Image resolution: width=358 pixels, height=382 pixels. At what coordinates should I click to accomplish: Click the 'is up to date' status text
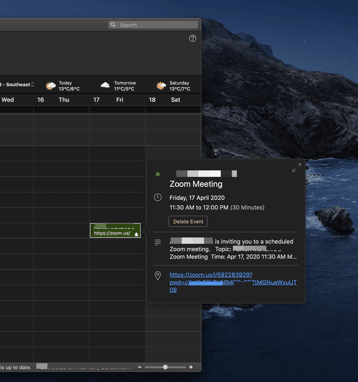15,367
